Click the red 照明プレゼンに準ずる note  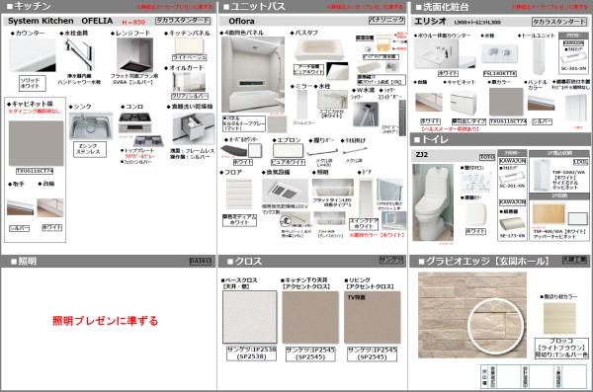105,321
